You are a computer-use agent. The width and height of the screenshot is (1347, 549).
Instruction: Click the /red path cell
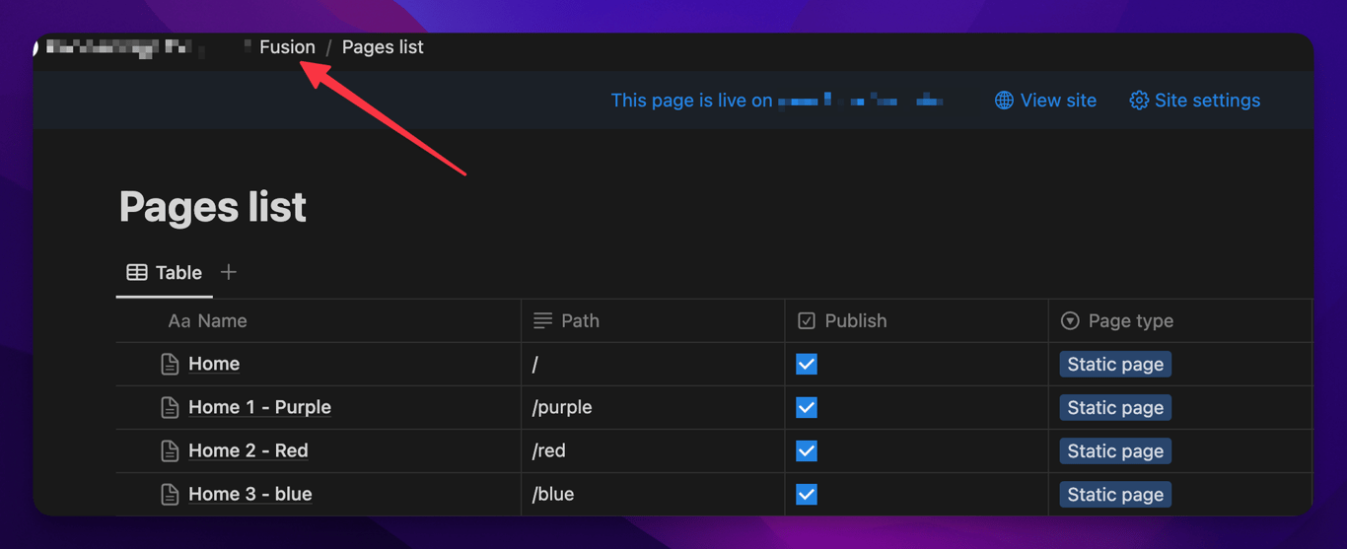click(651, 451)
